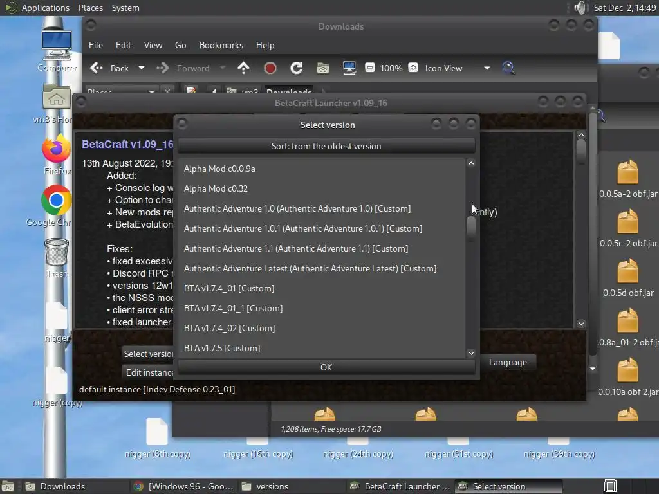Click the clock Sat Dec 2, 14:49
The height and width of the screenshot is (494, 659).
point(624,8)
